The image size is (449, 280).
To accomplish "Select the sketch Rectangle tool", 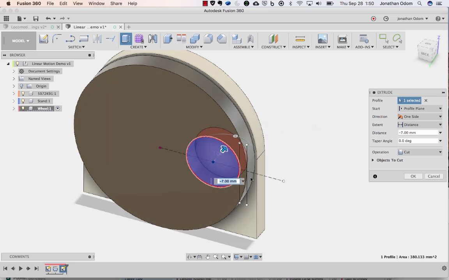I will (x=84, y=38).
